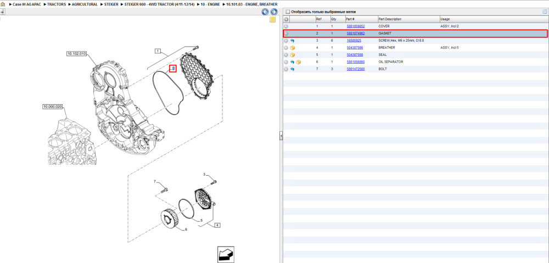Open part number 5801859852 link
Image resolution: width=549 pixels, height=263 pixels.
355,26
